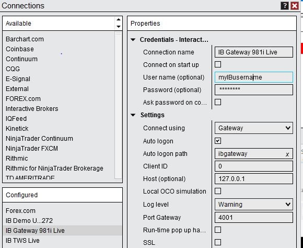
Task: Click the Properties panel header
Action: [x=212, y=24]
